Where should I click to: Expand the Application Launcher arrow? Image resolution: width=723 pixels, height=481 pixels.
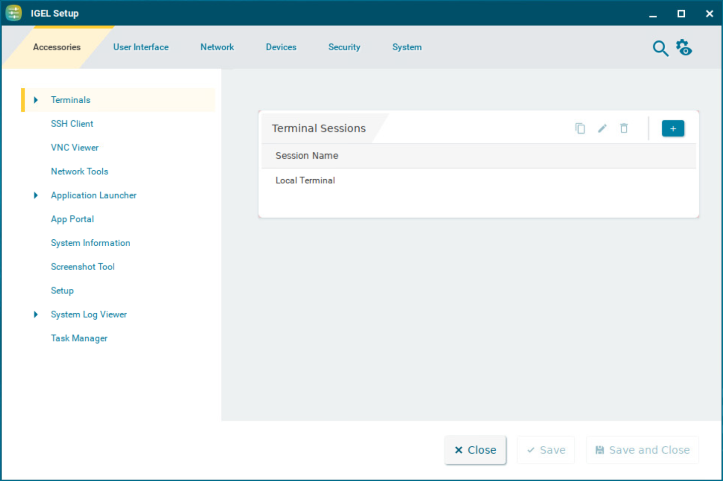click(36, 196)
